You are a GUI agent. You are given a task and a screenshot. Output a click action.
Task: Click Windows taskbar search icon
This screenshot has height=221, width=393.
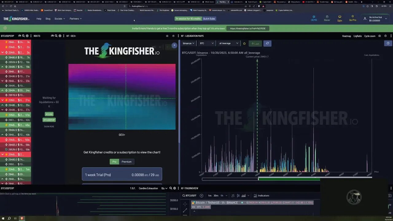[x=9, y=218]
